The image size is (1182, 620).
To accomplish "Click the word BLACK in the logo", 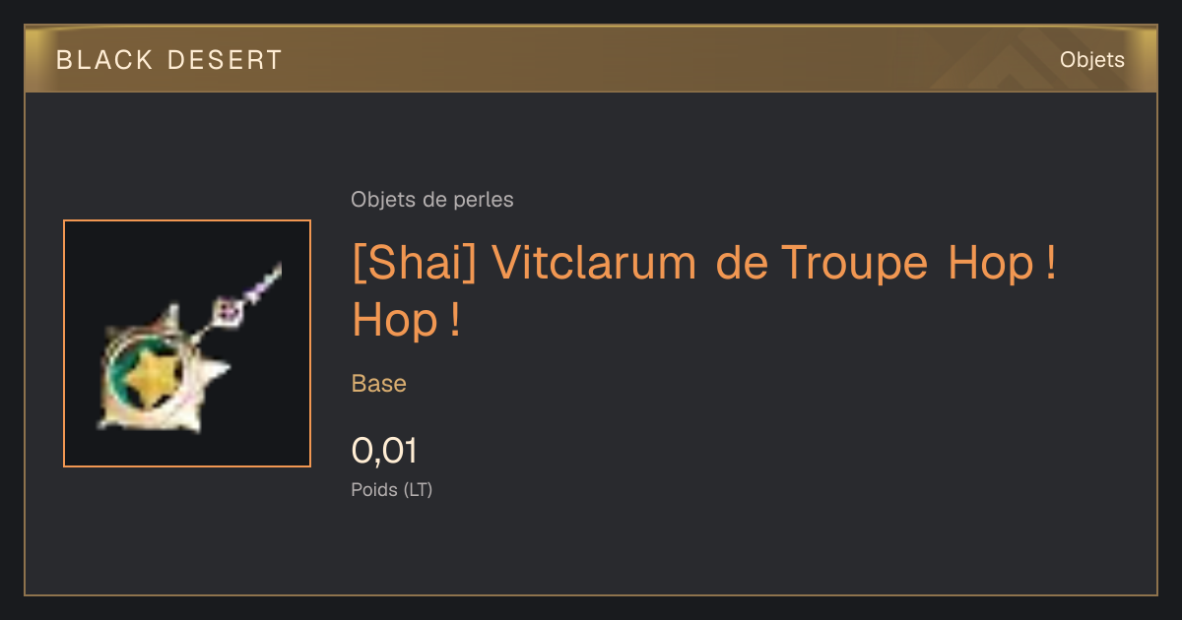I will 105,60.
